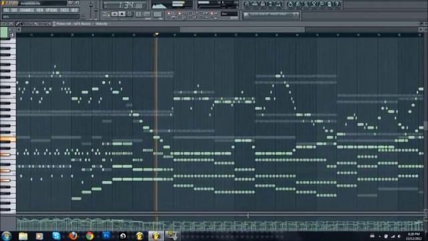
Task: Open Google Chrome from the taskbar
Action: 90,236
